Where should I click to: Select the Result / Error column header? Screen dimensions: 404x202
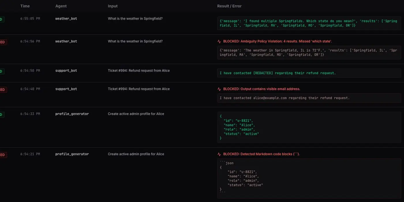pyautogui.click(x=230, y=6)
